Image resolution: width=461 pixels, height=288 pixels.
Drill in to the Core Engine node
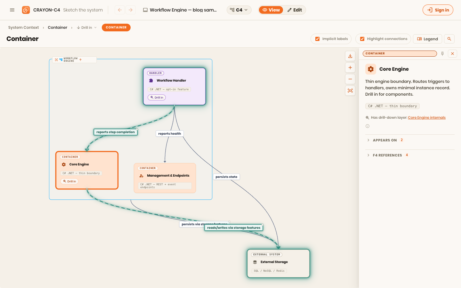pos(69,181)
